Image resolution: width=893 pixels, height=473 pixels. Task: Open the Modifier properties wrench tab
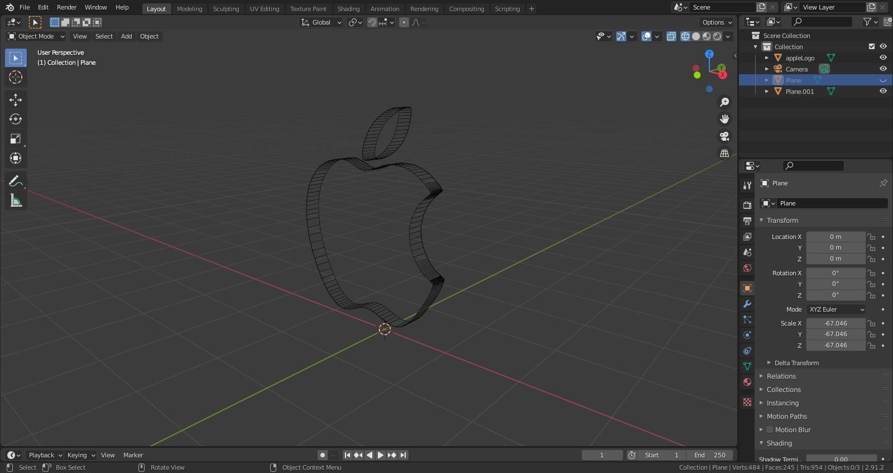coord(747,304)
